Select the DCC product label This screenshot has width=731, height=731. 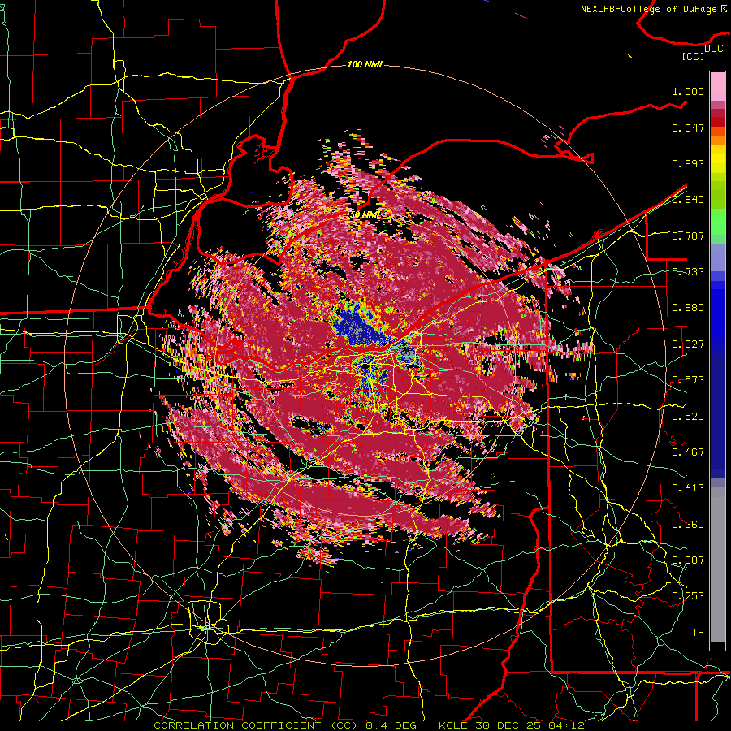pyautogui.click(x=713, y=49)
